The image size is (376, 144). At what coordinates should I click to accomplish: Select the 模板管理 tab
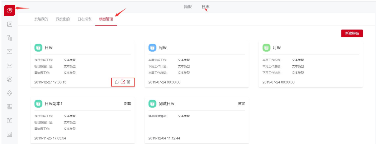click(x=106, y=19)
